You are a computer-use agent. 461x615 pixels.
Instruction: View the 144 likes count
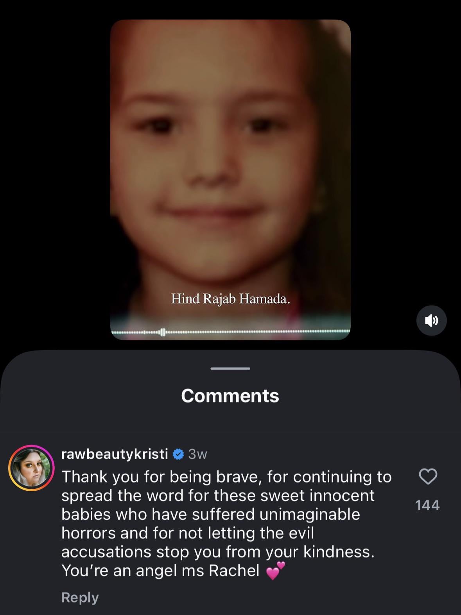click(x=427, y=505)
